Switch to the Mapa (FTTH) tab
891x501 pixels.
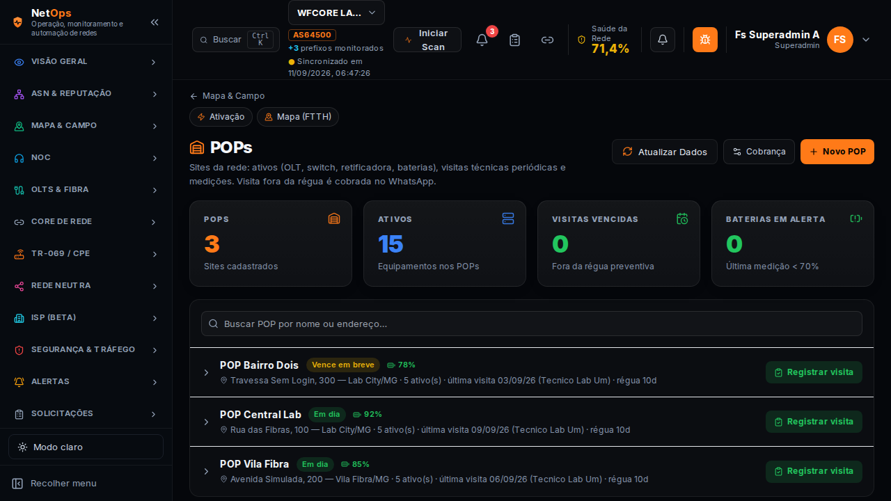(x=298, y=117)
